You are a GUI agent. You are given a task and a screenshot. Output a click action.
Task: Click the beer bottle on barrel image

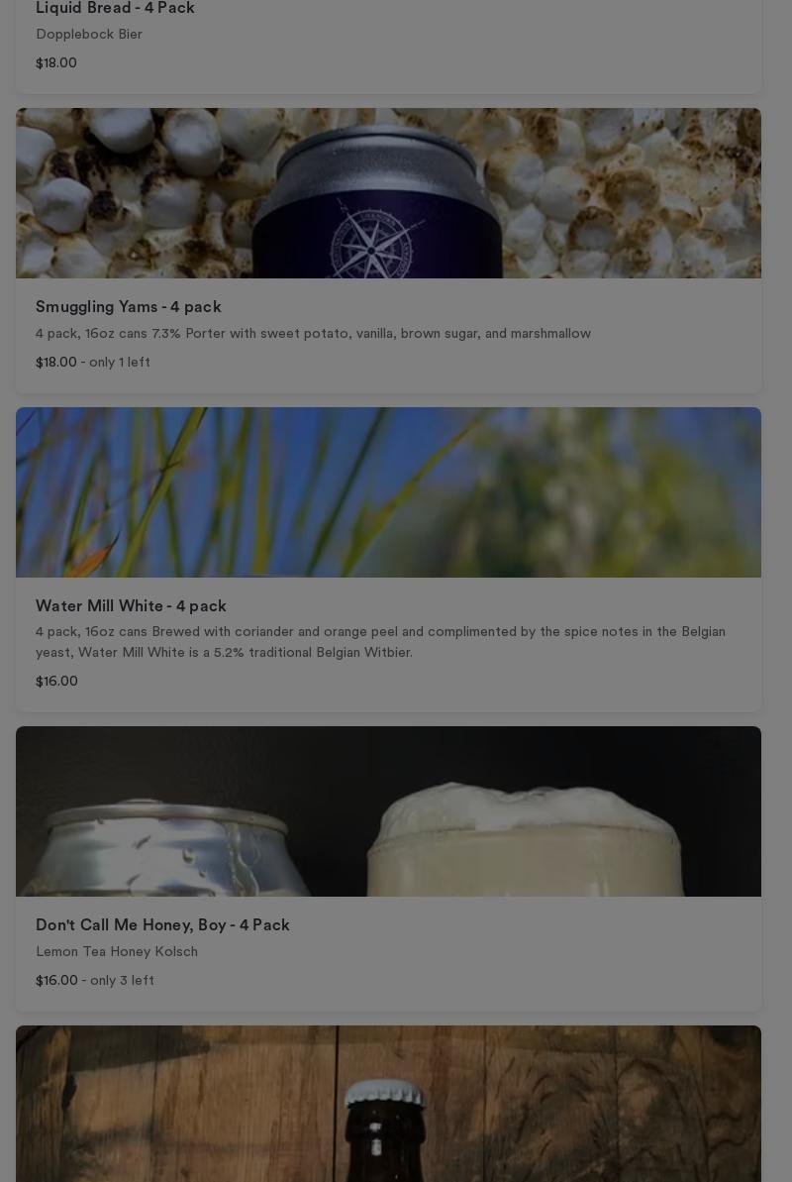(388, 1104)
